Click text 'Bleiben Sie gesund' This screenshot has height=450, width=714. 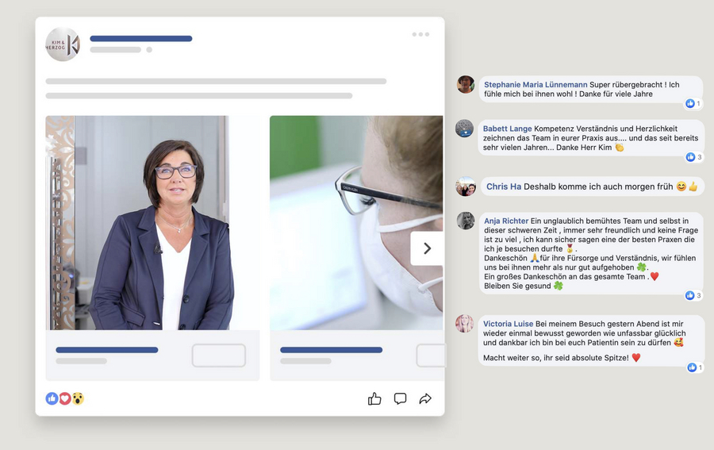pos(517,286)
